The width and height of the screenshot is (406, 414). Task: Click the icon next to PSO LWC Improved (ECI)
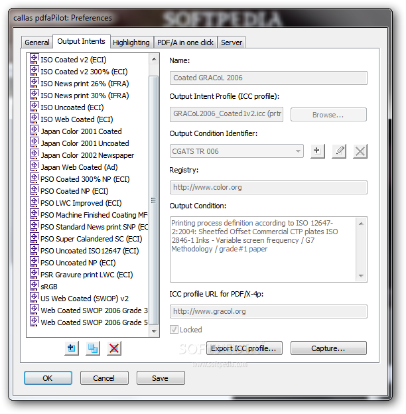coord(34,202)
